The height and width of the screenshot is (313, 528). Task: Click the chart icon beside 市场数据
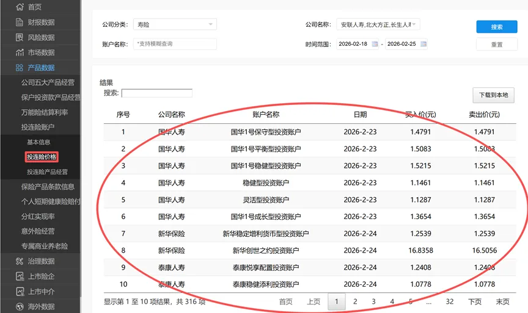click(x=20, y=52)
